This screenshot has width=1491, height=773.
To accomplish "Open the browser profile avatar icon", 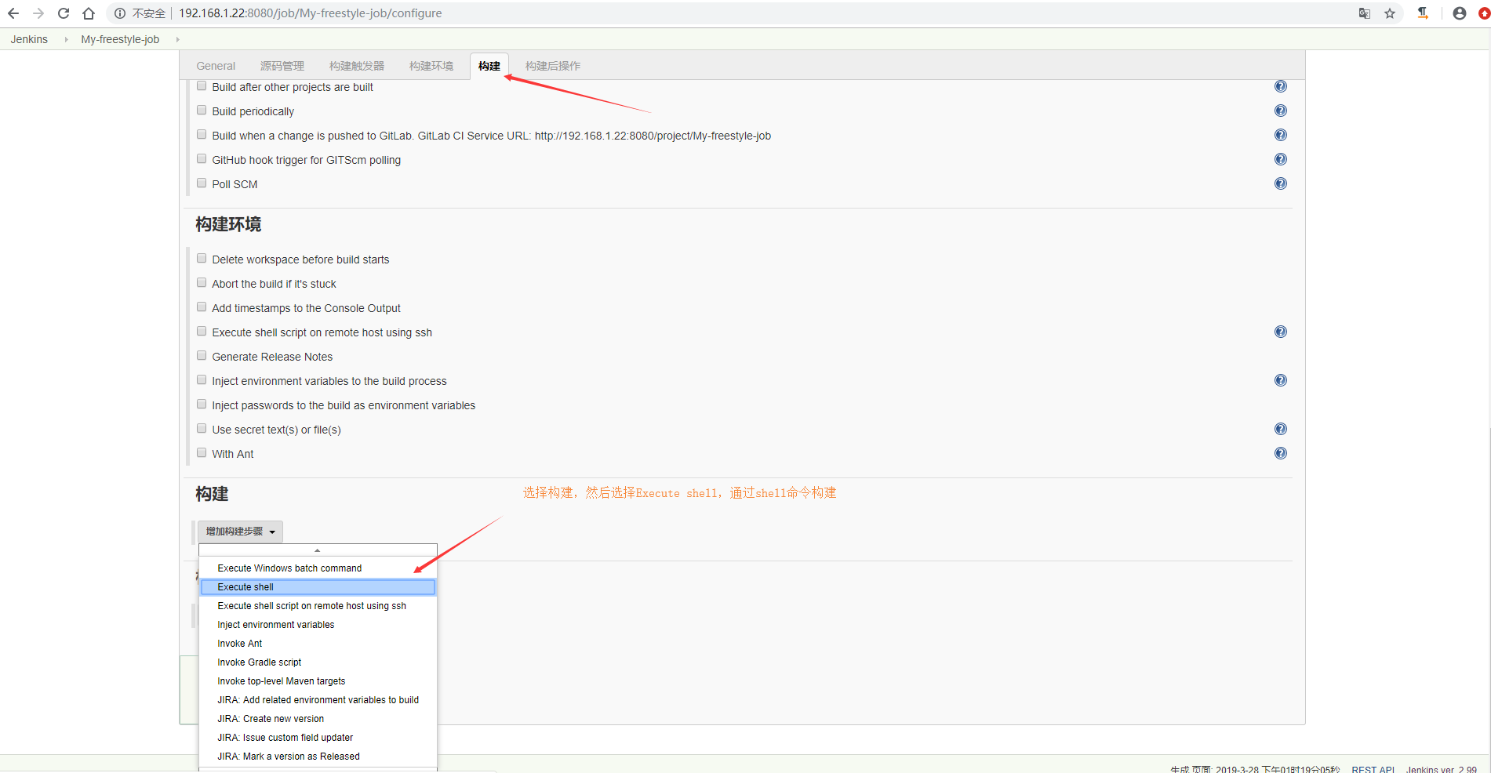I will (1460, 13).
